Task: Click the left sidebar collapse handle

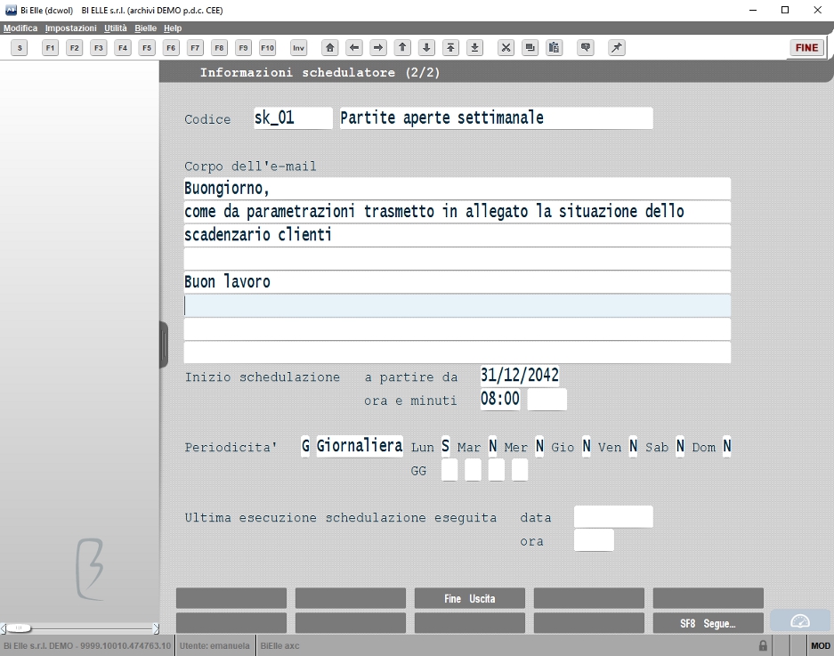Action: coord(164,344)
